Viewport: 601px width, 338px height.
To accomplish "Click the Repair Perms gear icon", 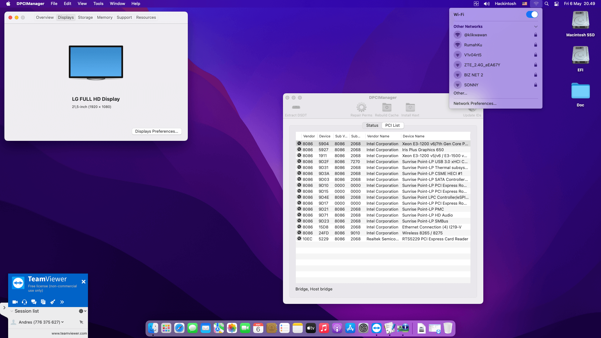I will 361,107.
